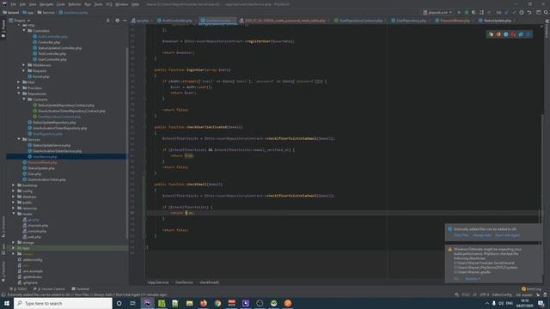
Task: Open the phpunit.xml run configuration dropdown
Action: coord(438,12)
